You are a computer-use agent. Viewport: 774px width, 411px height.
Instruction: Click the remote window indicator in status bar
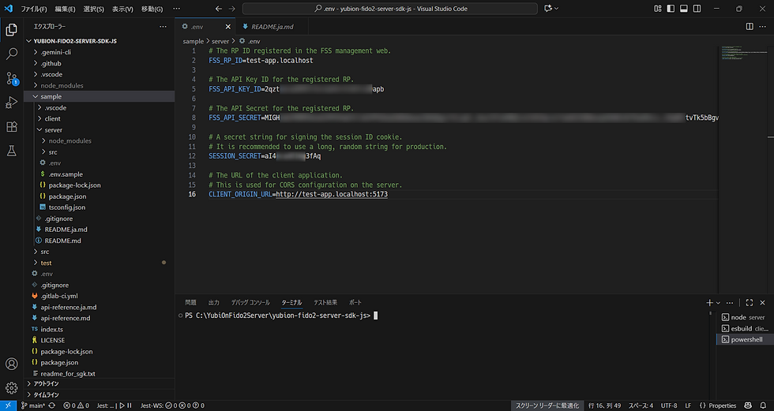(8, 405)
